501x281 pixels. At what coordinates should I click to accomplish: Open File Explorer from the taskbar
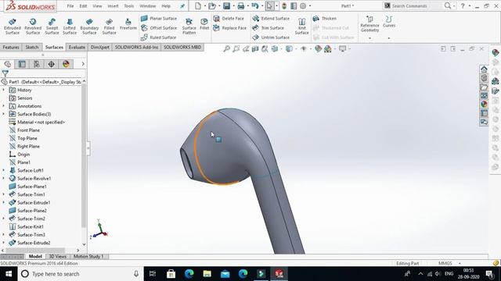[207, 274]
